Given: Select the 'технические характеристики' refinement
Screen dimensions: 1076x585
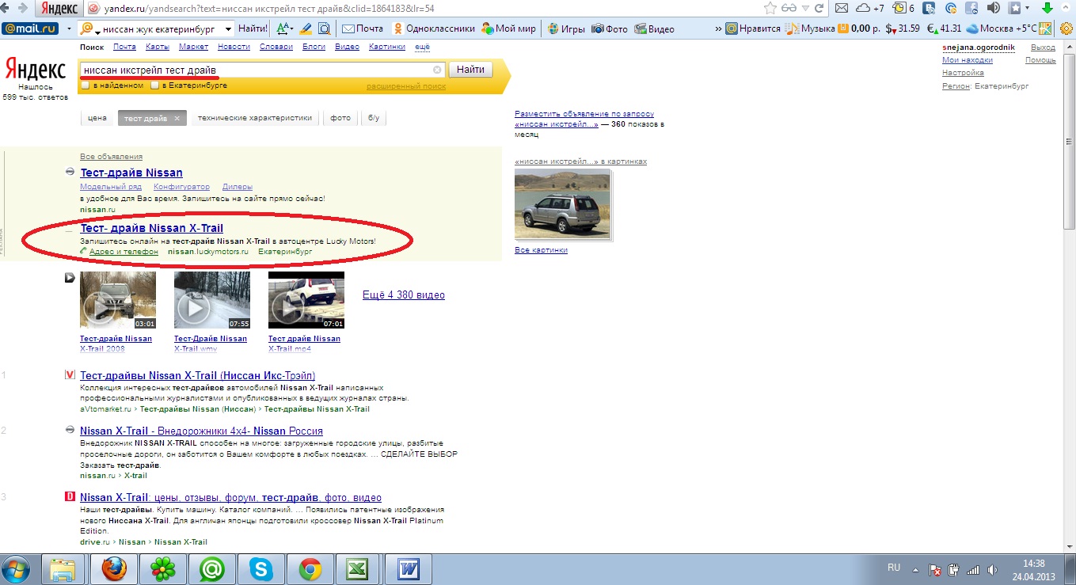Looking at the screenshot, I should tap(256, 118).
